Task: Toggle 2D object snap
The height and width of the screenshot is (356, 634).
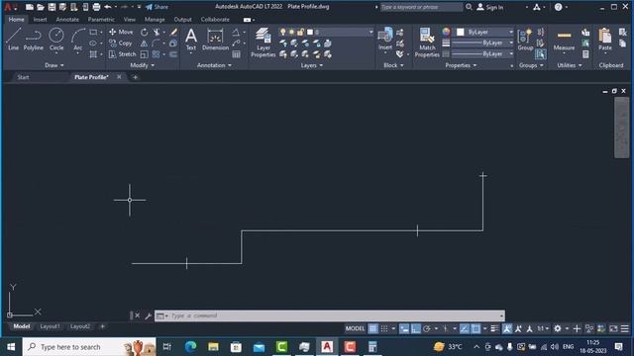Action: pos(475,328)
